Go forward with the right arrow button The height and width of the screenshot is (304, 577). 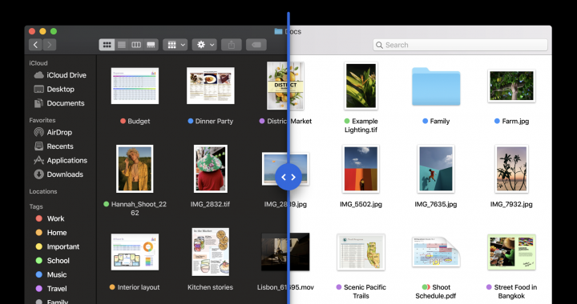coord(50,45)
